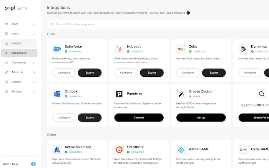Click the search magnifier icon in search bar
269x168 pixels.
click(52, 24)
